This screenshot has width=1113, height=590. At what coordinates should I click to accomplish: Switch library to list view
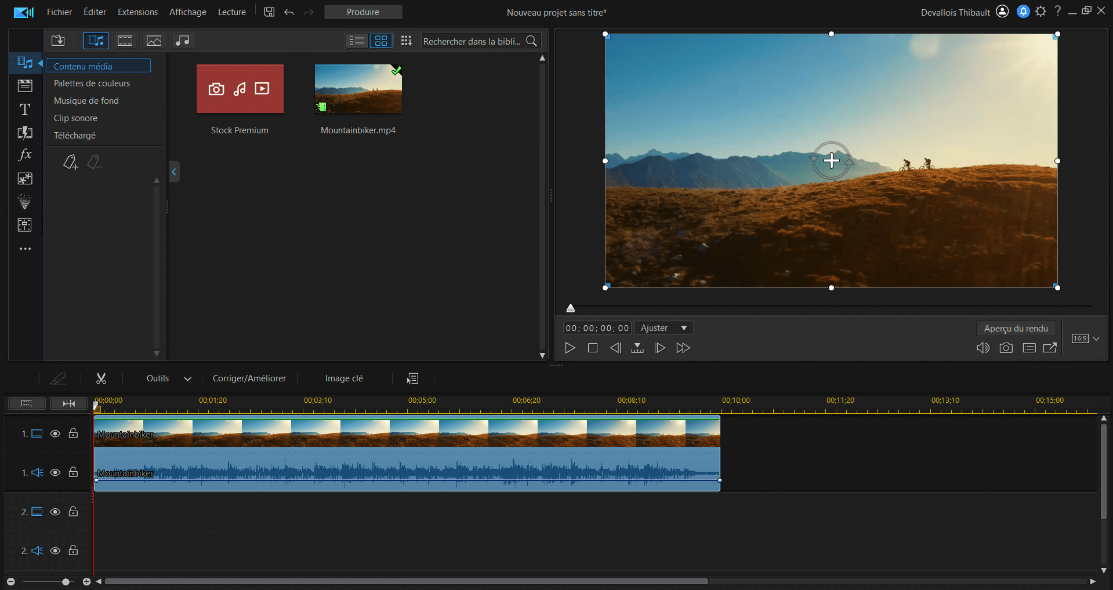click(x=357, y=41)
